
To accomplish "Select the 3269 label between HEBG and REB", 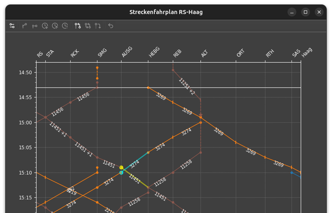I will (x=161, y=96).
